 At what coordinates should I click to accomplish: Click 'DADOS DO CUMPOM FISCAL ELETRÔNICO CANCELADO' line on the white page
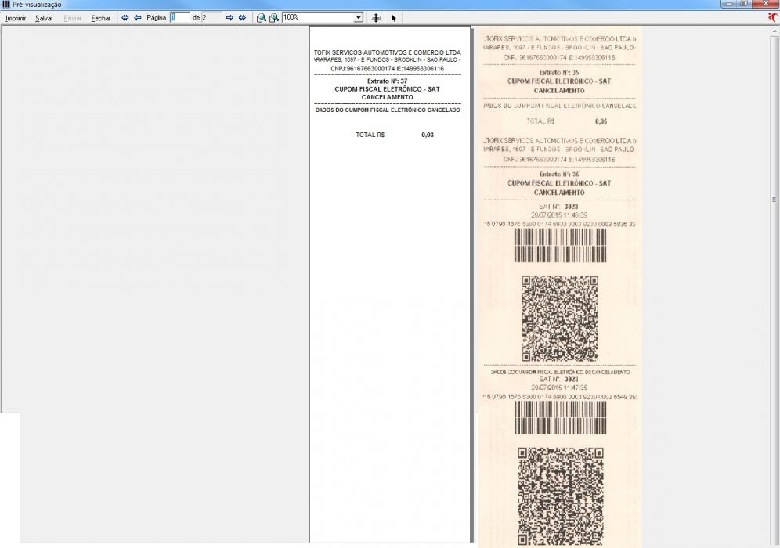pyautogui.click(x=388, y=110)
